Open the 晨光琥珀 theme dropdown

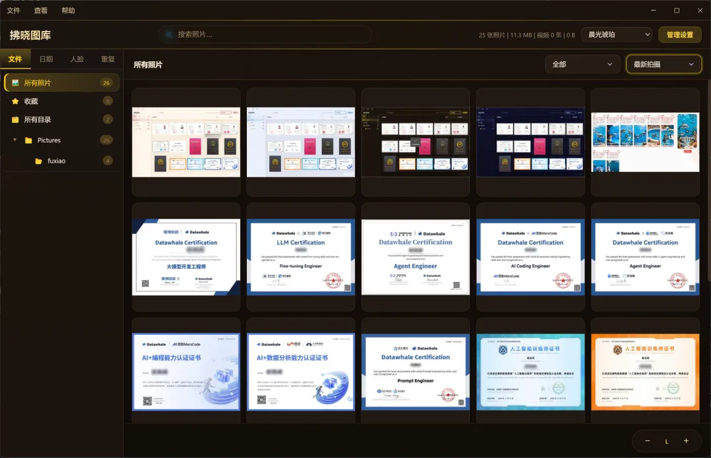tap(617, 34)
